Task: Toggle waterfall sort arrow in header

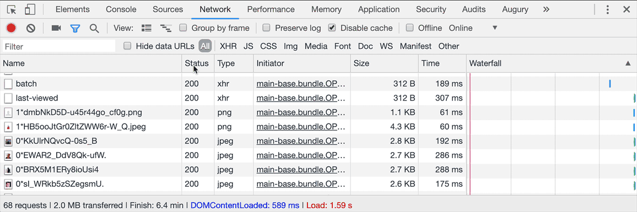Action: (x=628, y=63)
